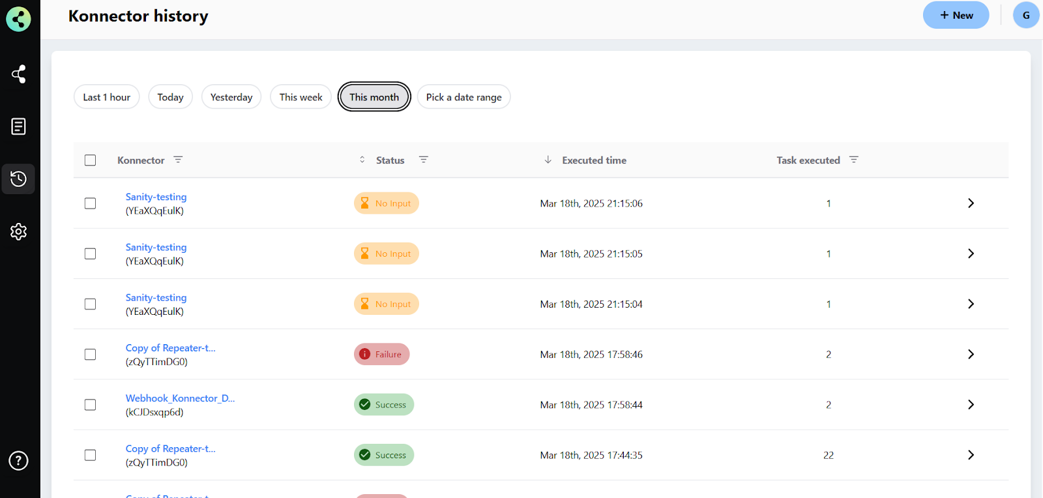Check the row executed at 21:15:05

91,254
